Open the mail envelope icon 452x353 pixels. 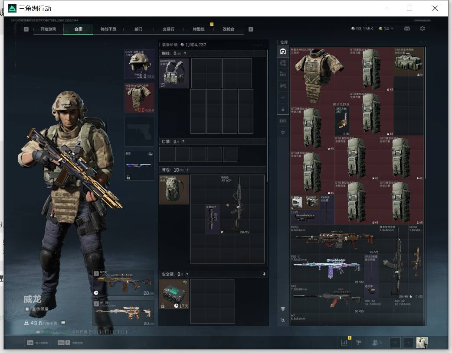pos(407,29)
